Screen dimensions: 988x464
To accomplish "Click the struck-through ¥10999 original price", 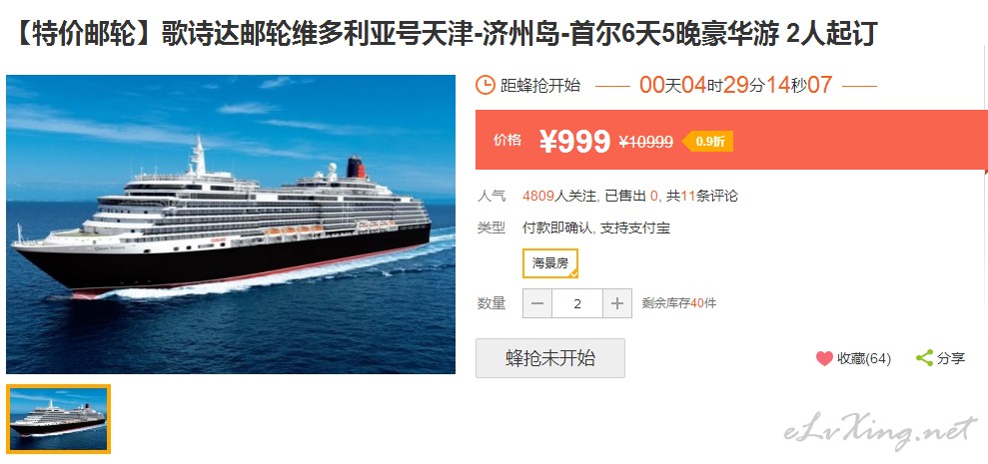I will point(646,143).
